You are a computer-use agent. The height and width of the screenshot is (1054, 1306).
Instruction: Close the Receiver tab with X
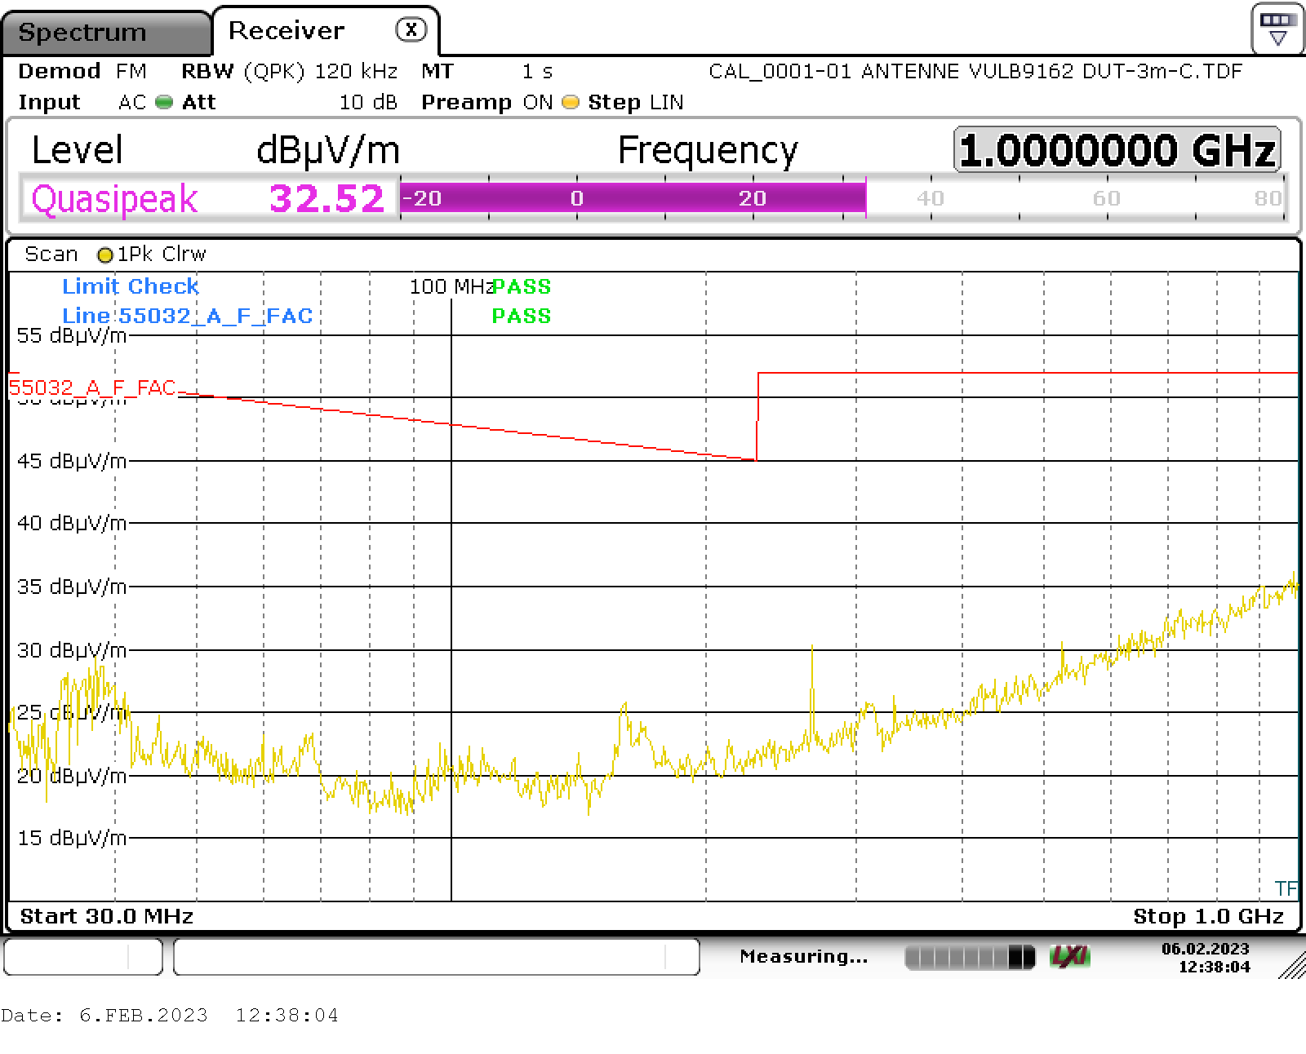pos(411,30)
